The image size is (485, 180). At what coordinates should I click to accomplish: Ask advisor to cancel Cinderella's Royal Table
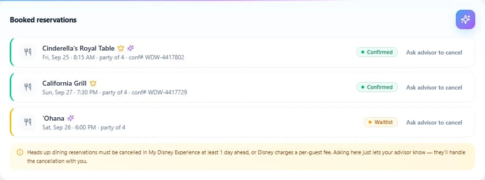tap(434, 52)
